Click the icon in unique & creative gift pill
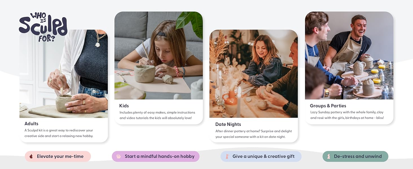 click(x=227, y=156)
